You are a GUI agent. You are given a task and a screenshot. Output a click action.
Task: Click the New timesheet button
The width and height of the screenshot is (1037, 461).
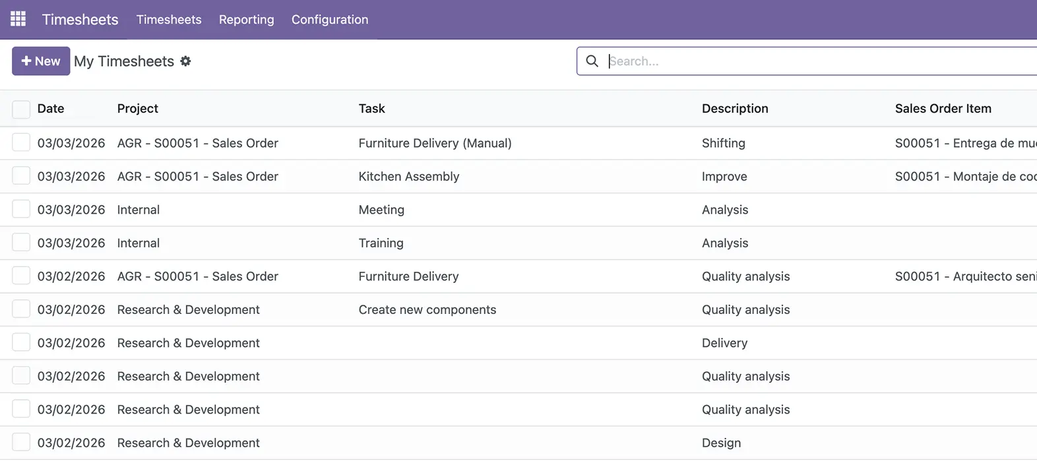pyautogui.click(x=41, y=61)
